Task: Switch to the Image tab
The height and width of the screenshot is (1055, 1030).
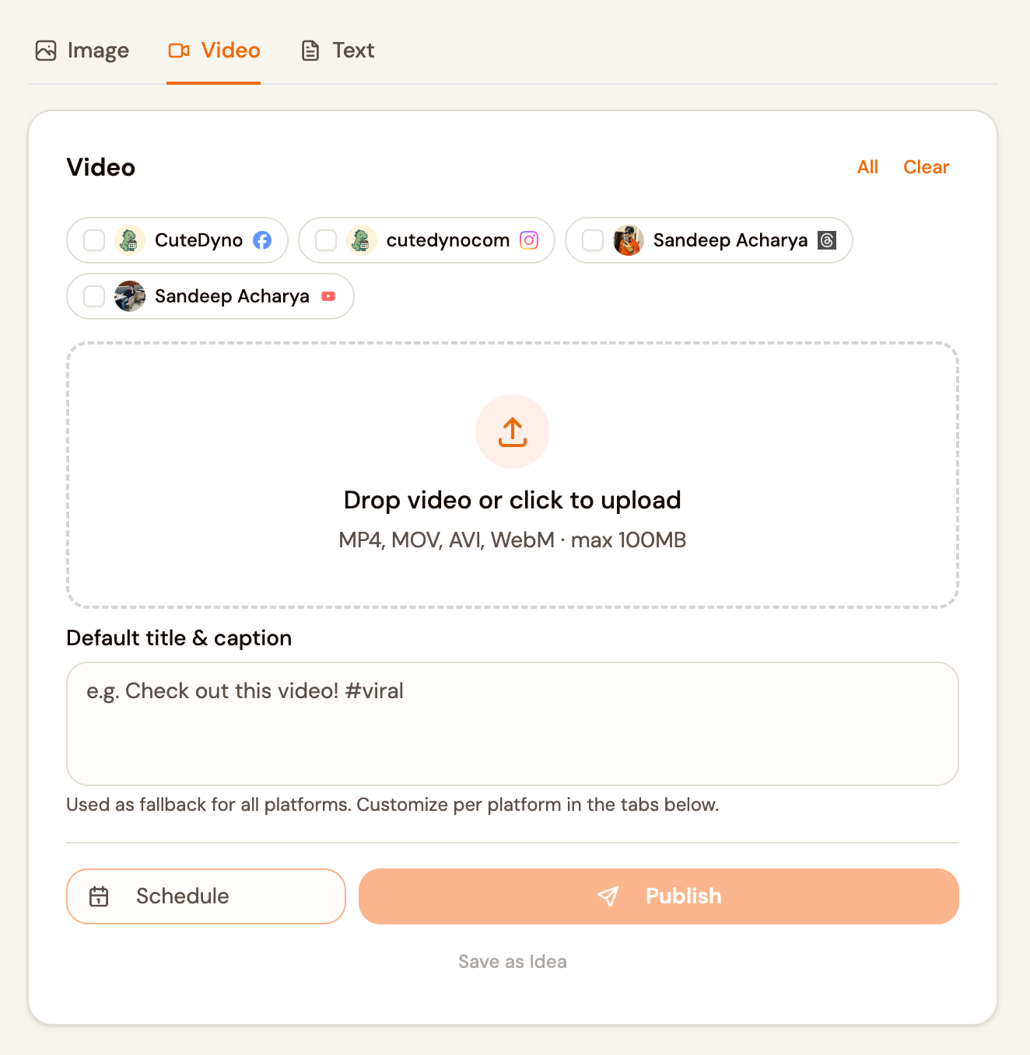Action: 82,50
